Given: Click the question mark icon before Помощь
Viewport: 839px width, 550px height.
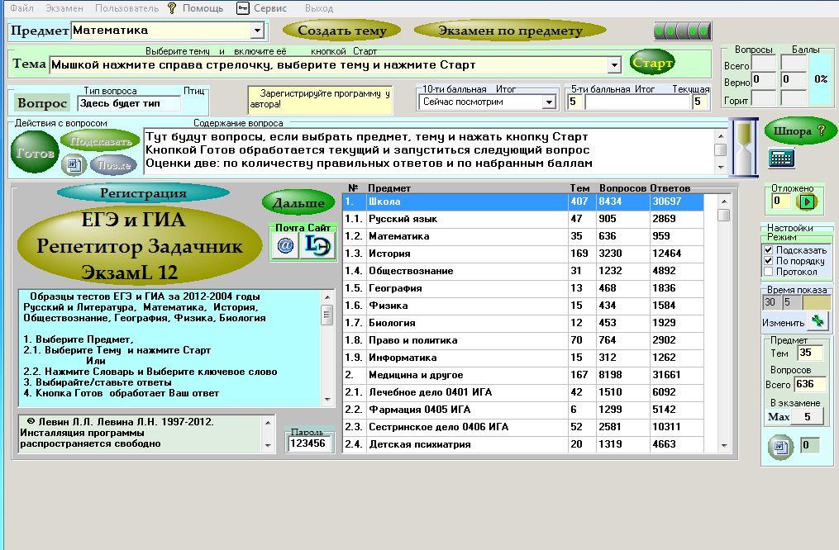Looking at the screenshot, I should (x=172, y=8).
